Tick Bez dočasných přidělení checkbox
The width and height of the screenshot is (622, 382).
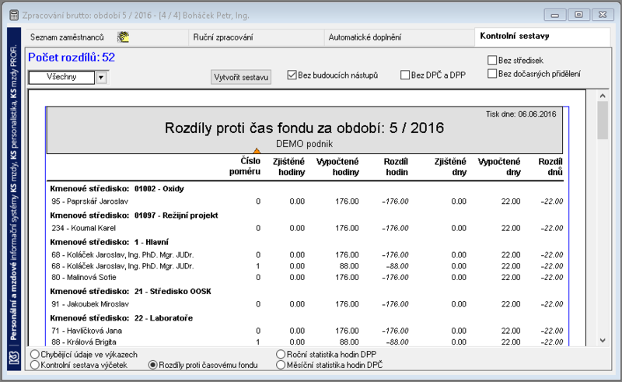pyautogui.click(x=534, y=74)
